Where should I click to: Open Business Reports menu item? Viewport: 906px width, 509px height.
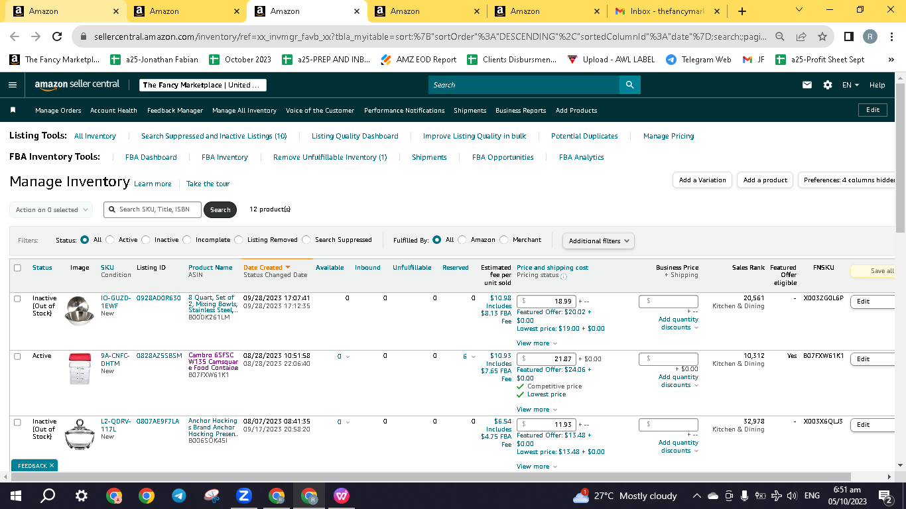(521, 110)
